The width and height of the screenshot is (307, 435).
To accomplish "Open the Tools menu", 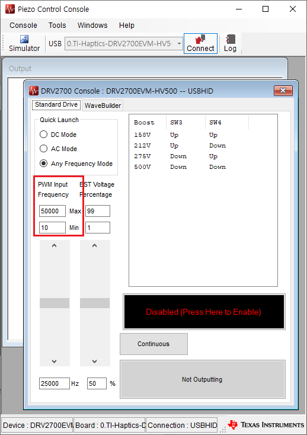I will [x=57, y=25].
